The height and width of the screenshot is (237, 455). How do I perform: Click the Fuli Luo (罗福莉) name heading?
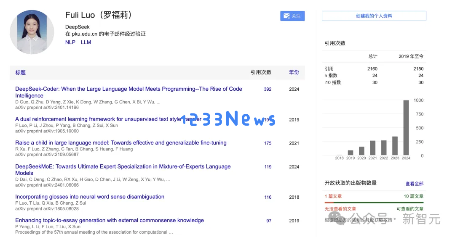point(99,15)
